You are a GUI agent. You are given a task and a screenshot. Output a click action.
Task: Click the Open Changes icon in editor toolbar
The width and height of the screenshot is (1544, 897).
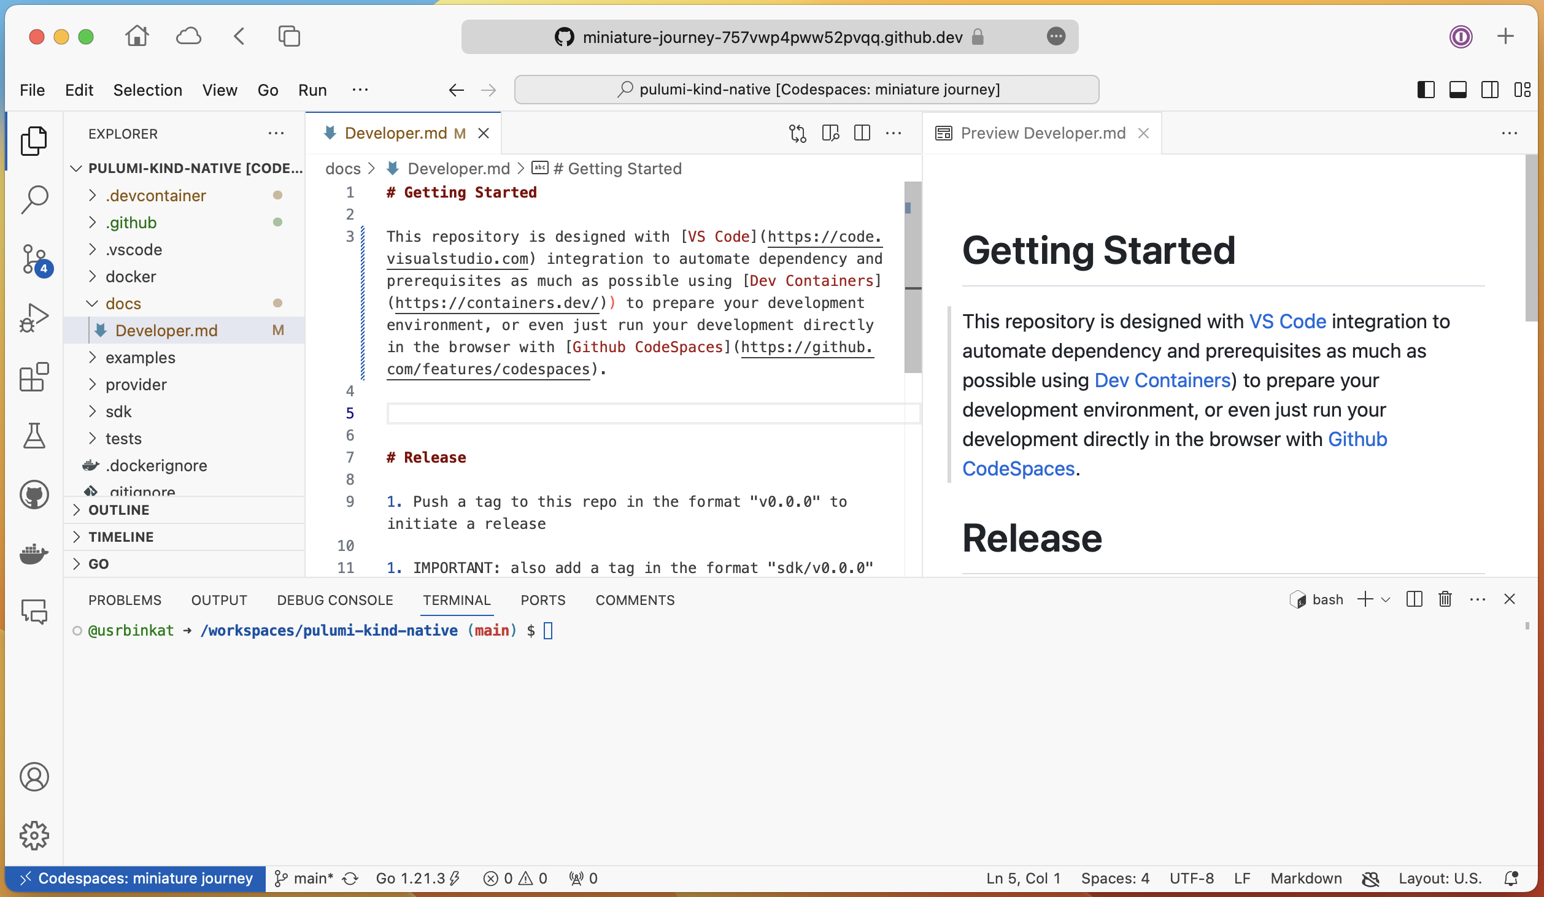click(x=798, y=133)
